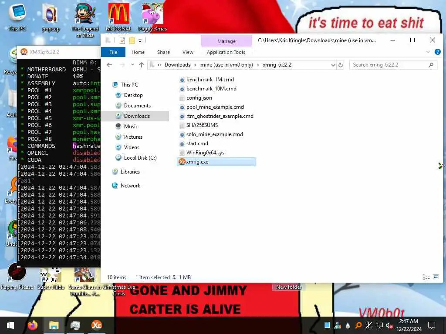Image resolution: width=446 pixels, height=334 pixels.
Task: Select WinRing0x64.sys
Action: (x=202, y=153)
